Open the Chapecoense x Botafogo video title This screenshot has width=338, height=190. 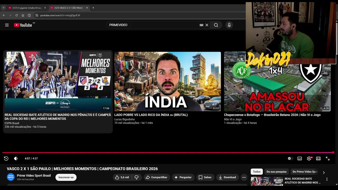tap(272, 115)
